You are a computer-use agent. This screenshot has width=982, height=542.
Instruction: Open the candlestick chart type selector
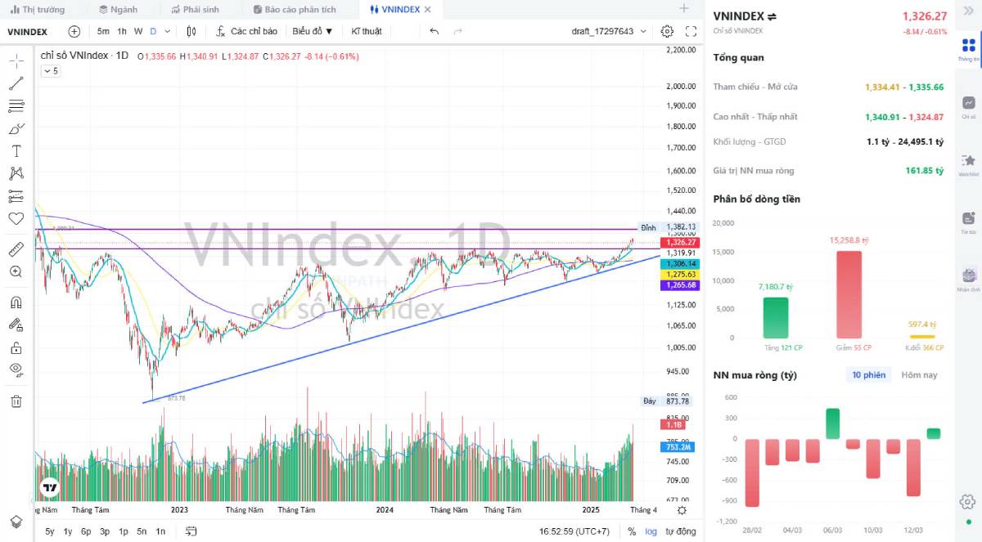191,31
